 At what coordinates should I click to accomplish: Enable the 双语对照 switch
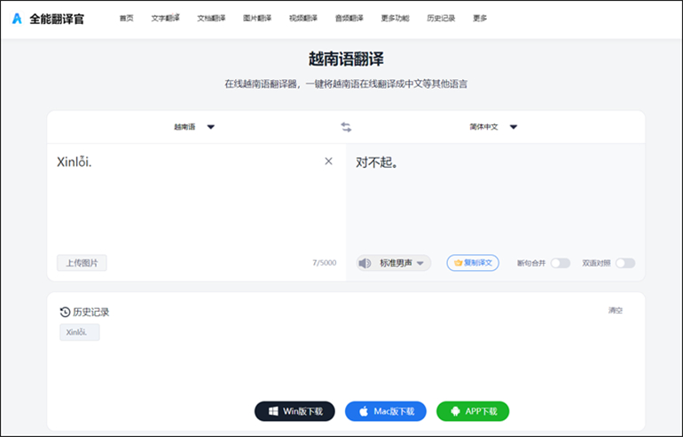coord(625,263)
